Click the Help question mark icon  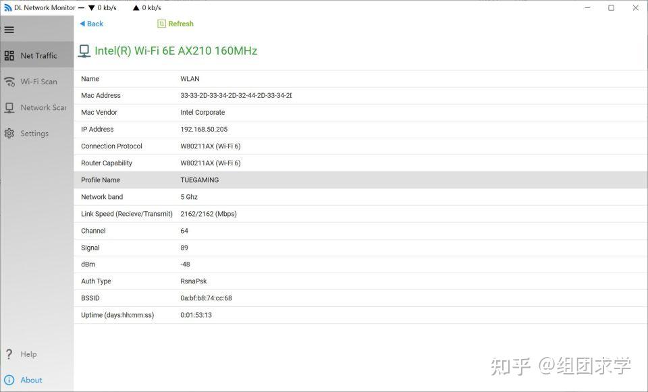click(9, 354)
